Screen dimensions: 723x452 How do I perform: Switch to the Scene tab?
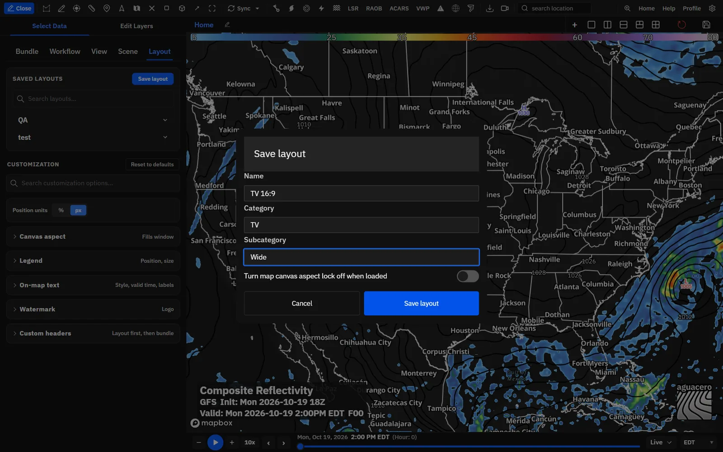click(x=128, y=52)
